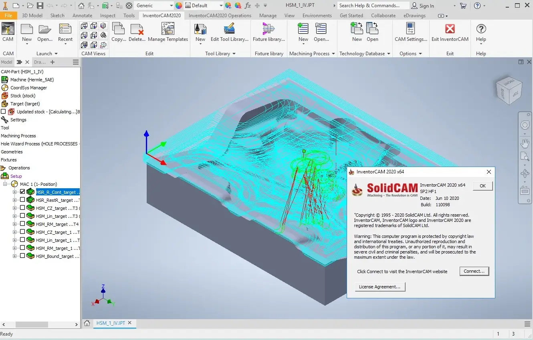533x340 pixels.
Task: Select the Pan hand tool in navigation bar
Action: click(525, 143)
